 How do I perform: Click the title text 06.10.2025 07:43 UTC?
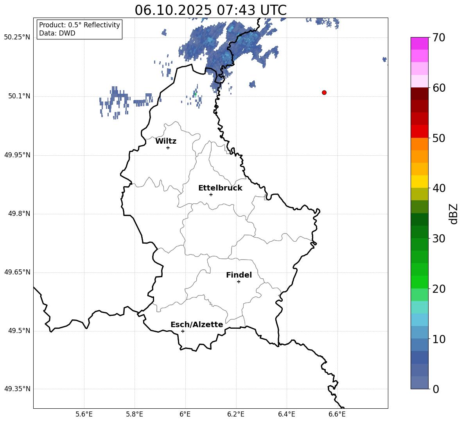click(x=210, y=10)
